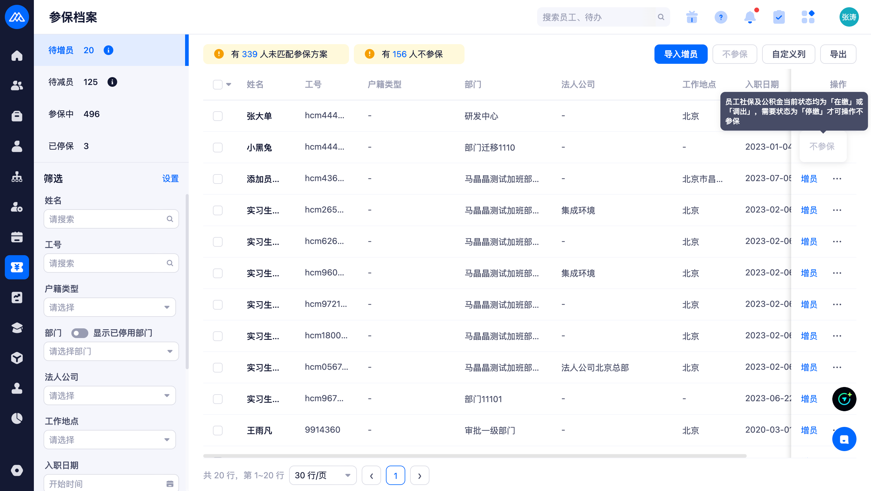
Task: Click the info icon beside 待减员
Action: [112, 82]
